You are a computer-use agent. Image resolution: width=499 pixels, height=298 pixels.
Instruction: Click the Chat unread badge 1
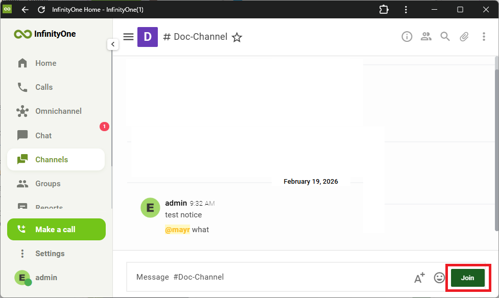[x=104, y=127]
